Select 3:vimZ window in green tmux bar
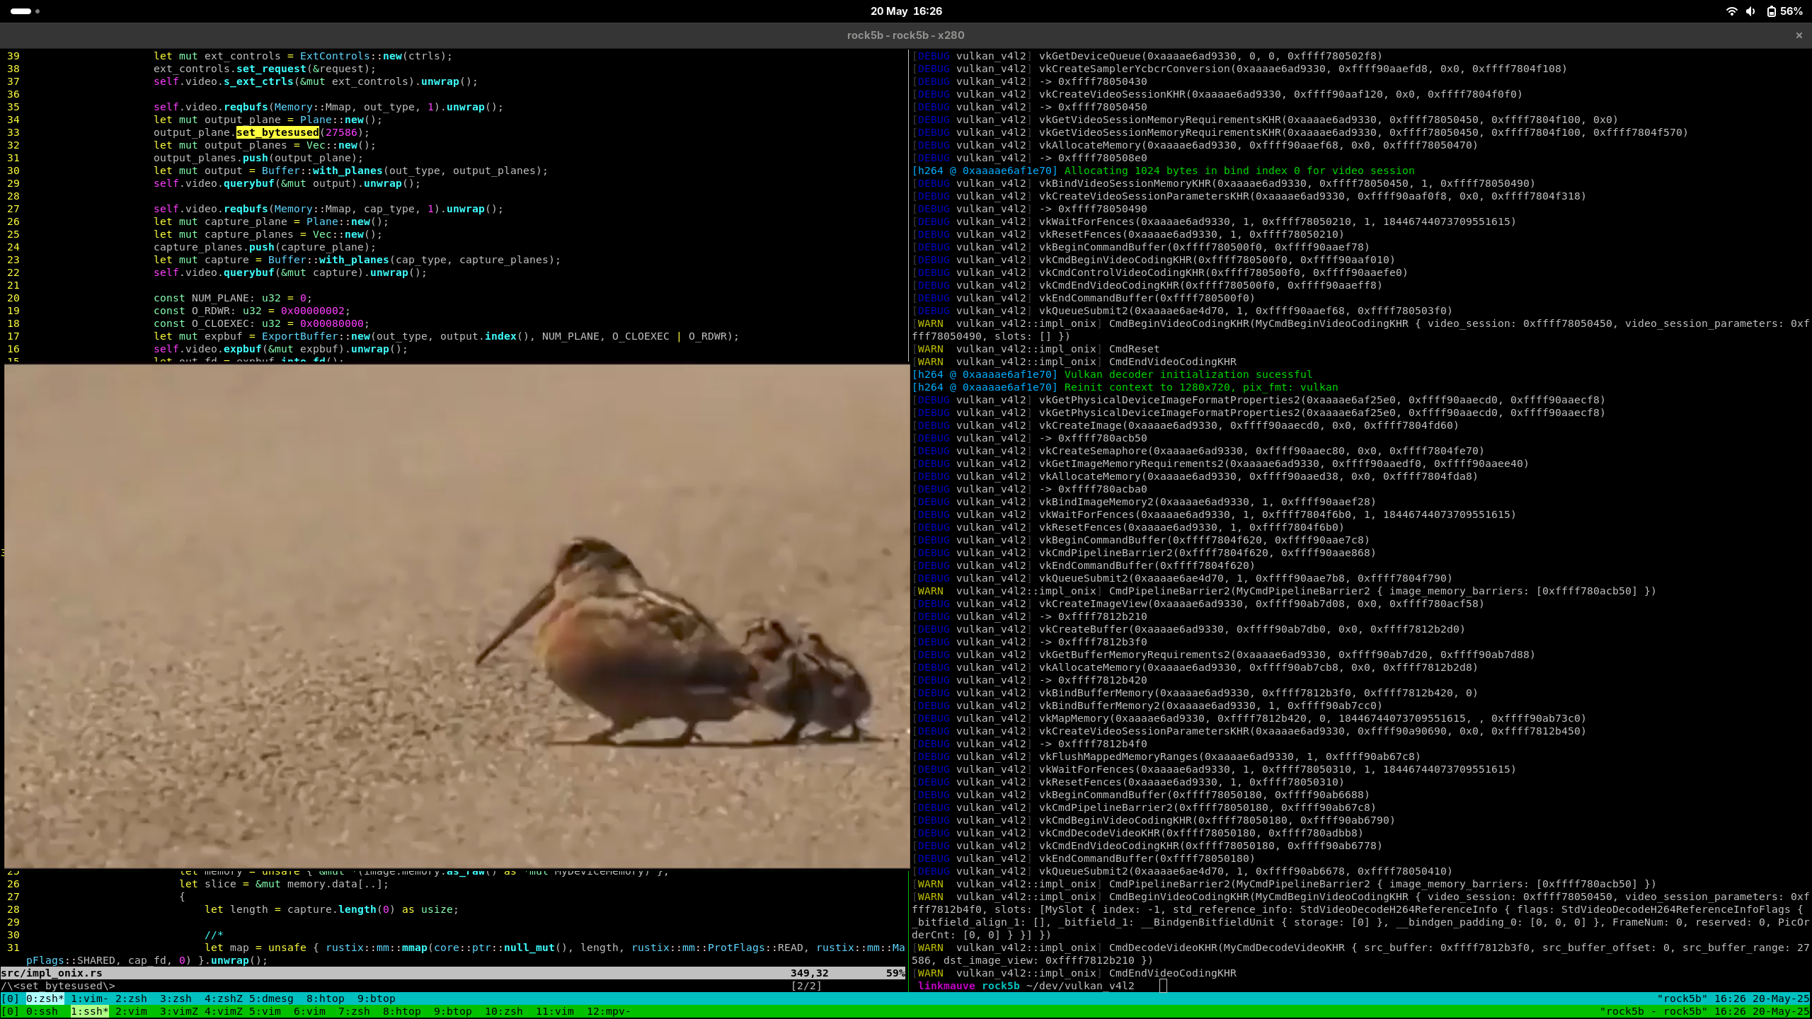This screenshot has width=1812, height=1019. point(179,1011)
